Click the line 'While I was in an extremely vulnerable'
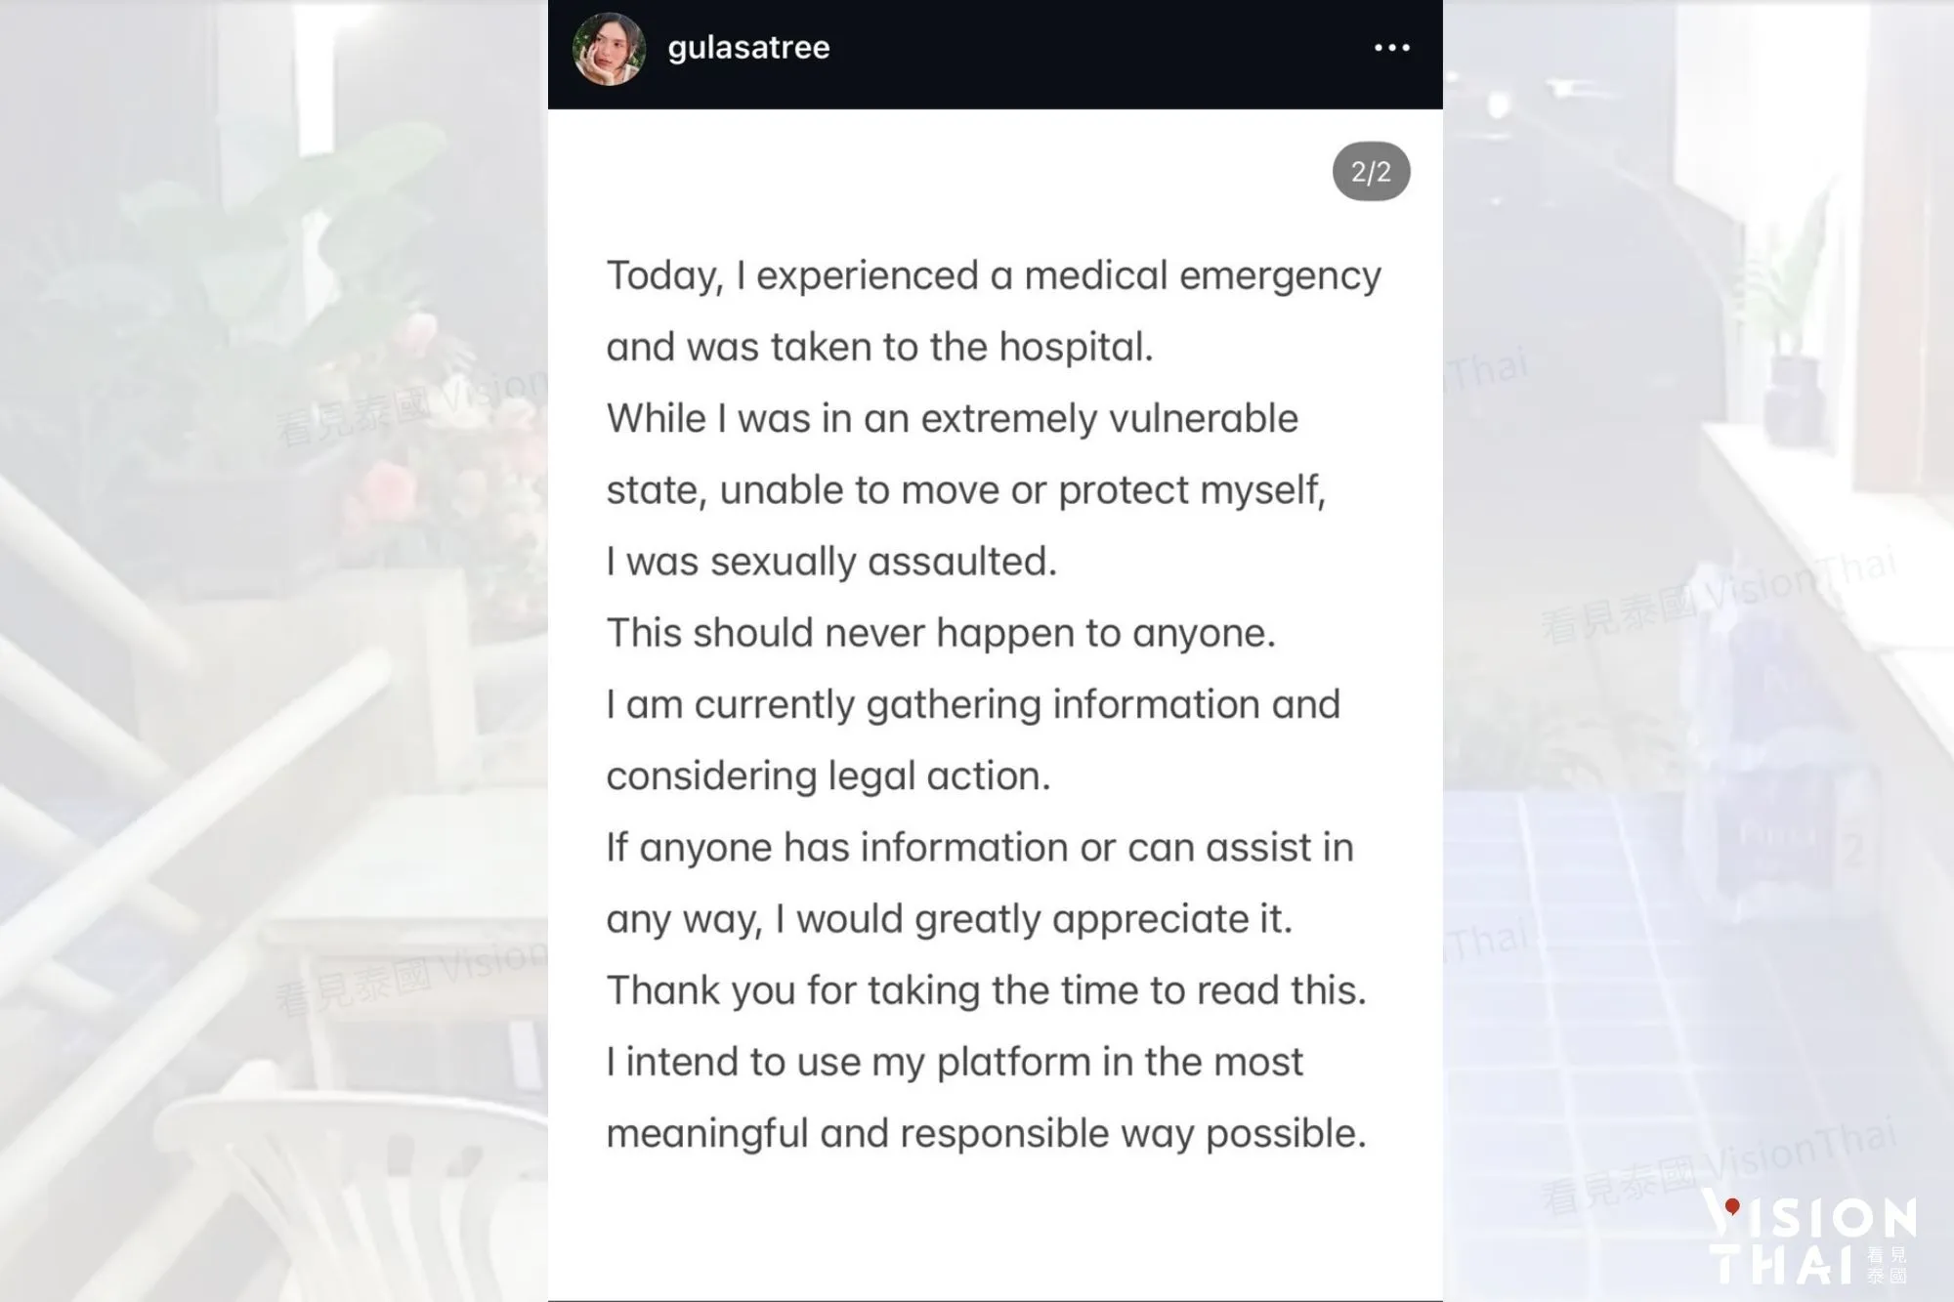The width and height of the screenshot is (1954, 1302). [953, 418]
